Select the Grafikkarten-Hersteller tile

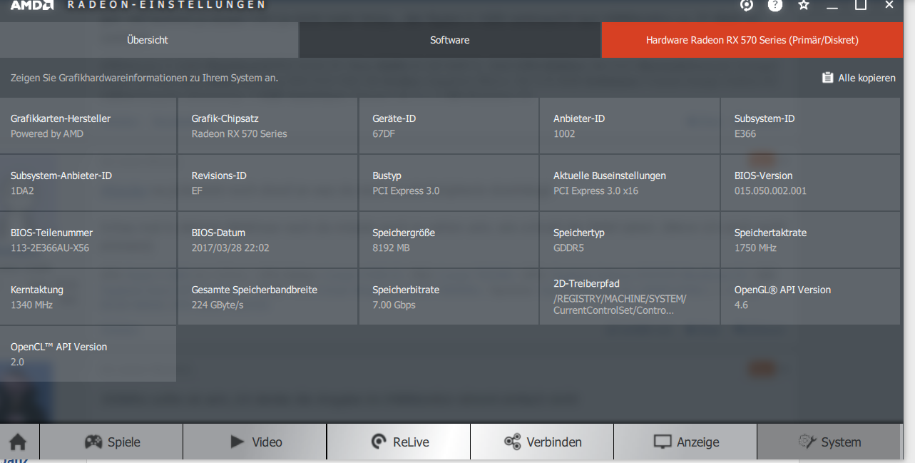(88, 126)
